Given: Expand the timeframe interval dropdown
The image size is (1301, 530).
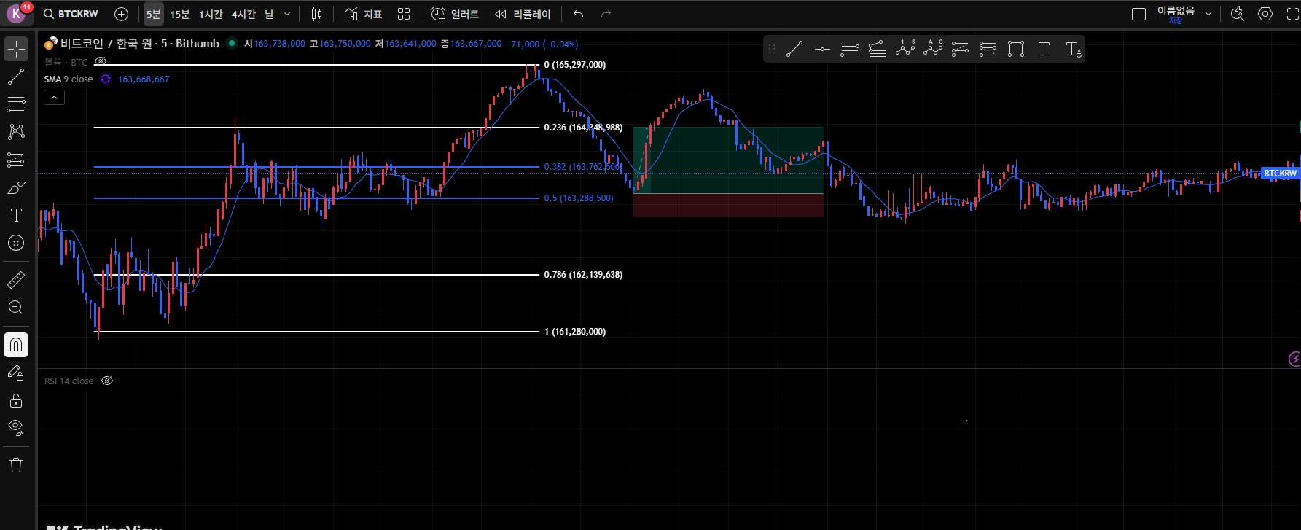Looking at the screenshot, I should [287, 14].
